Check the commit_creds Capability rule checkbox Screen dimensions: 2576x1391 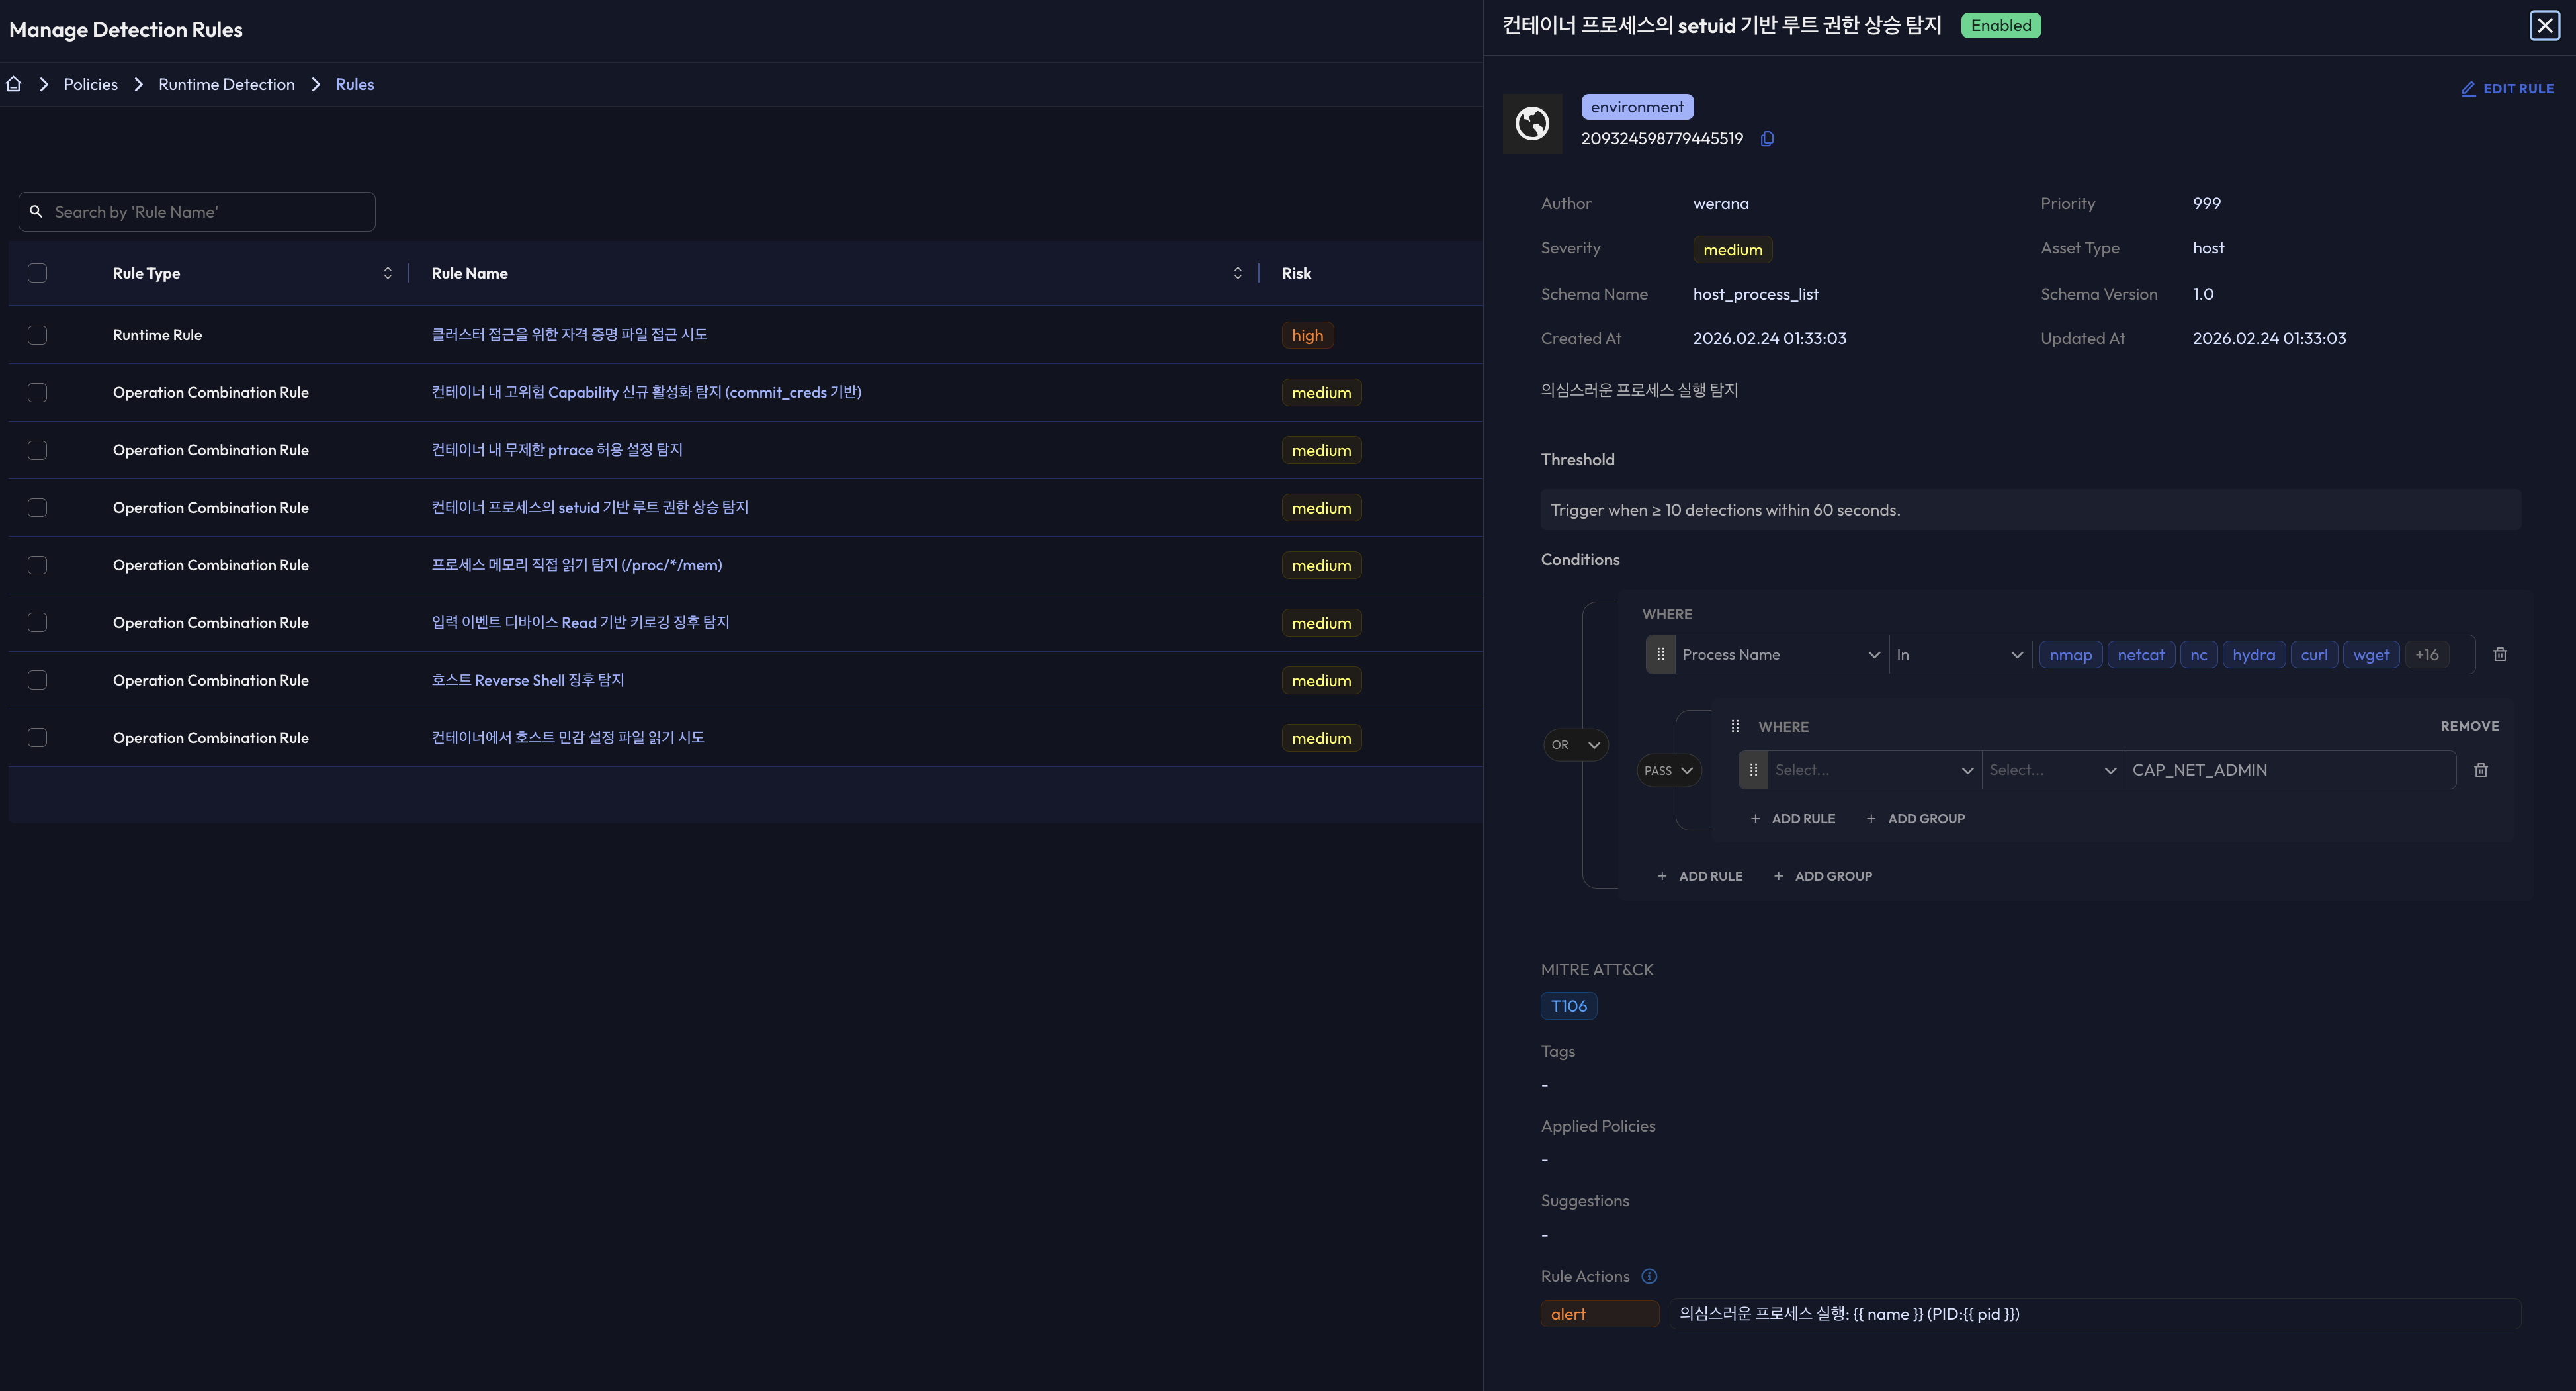point(37,393)
